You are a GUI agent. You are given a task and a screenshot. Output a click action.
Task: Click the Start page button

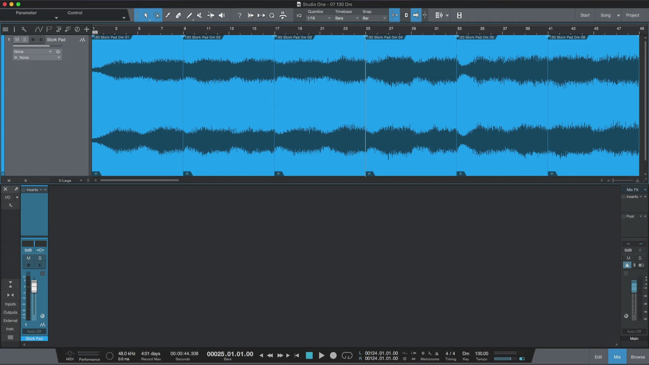[585, 15]
